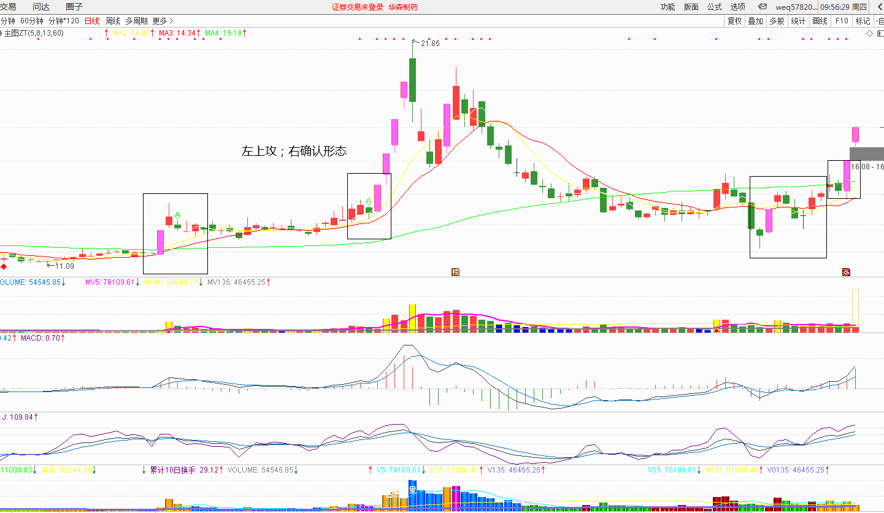Click the 累计10日换手: 29.12 label
This screenshot has height=513, width=884.
[185, 470]
